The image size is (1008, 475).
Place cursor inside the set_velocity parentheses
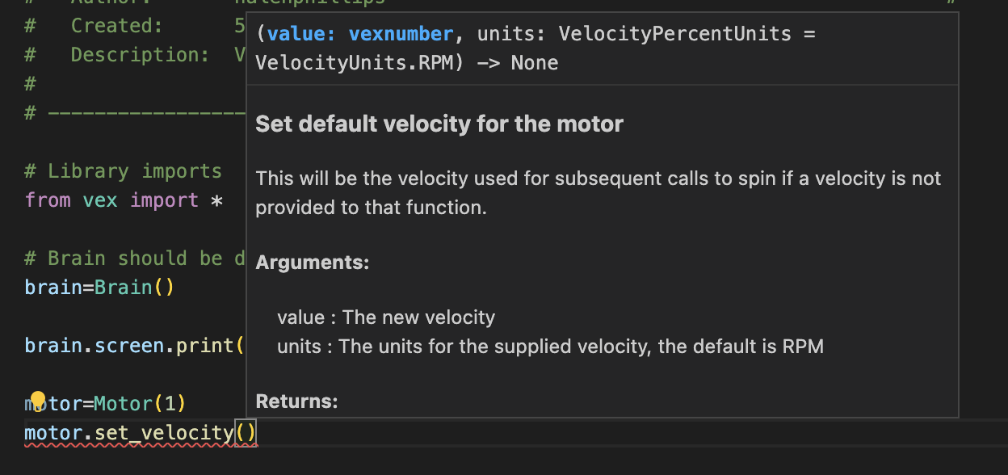[246, 434]
